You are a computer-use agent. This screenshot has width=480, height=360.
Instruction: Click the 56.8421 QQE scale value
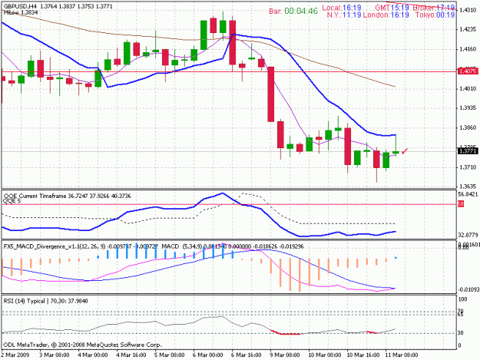(x=468, y=194)
